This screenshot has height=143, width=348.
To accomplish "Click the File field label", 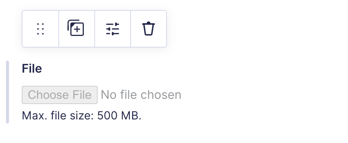I will pos(32,69).
